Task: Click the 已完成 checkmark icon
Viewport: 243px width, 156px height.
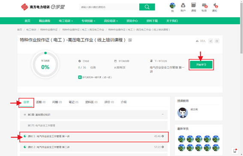Action: tap(80, 61)
